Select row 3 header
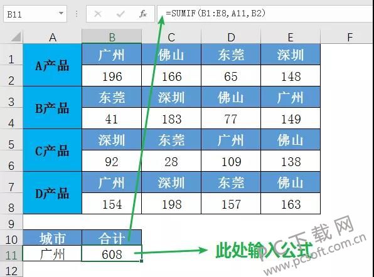This screenshot has height=277, width=374. point(11,97)
